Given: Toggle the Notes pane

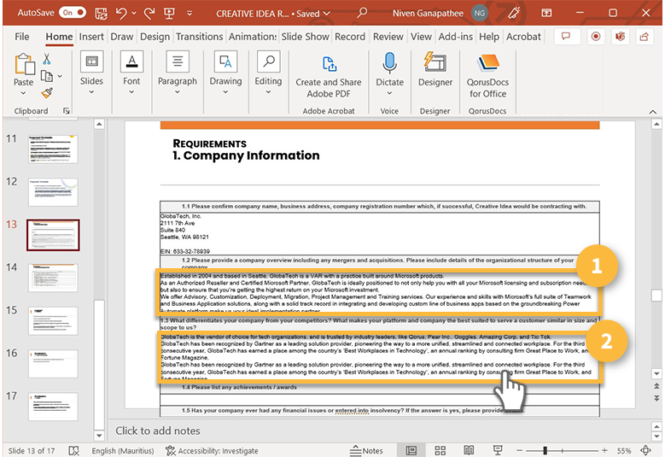Looking at the screenshot, I should click(x=367, y=450).
